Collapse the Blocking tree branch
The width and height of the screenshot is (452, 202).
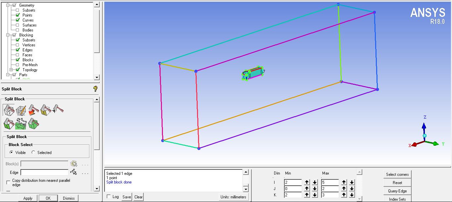point(8,35)
